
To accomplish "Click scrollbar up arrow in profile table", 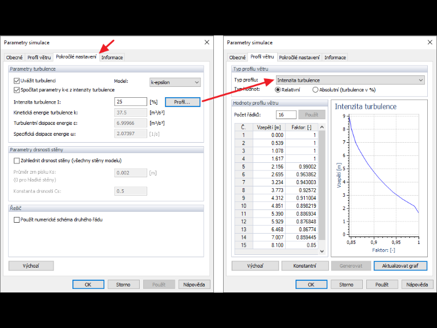I will click(x=322, y=127).
